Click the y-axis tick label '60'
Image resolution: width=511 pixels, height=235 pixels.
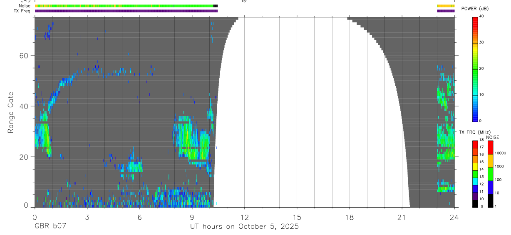[25, 56]
